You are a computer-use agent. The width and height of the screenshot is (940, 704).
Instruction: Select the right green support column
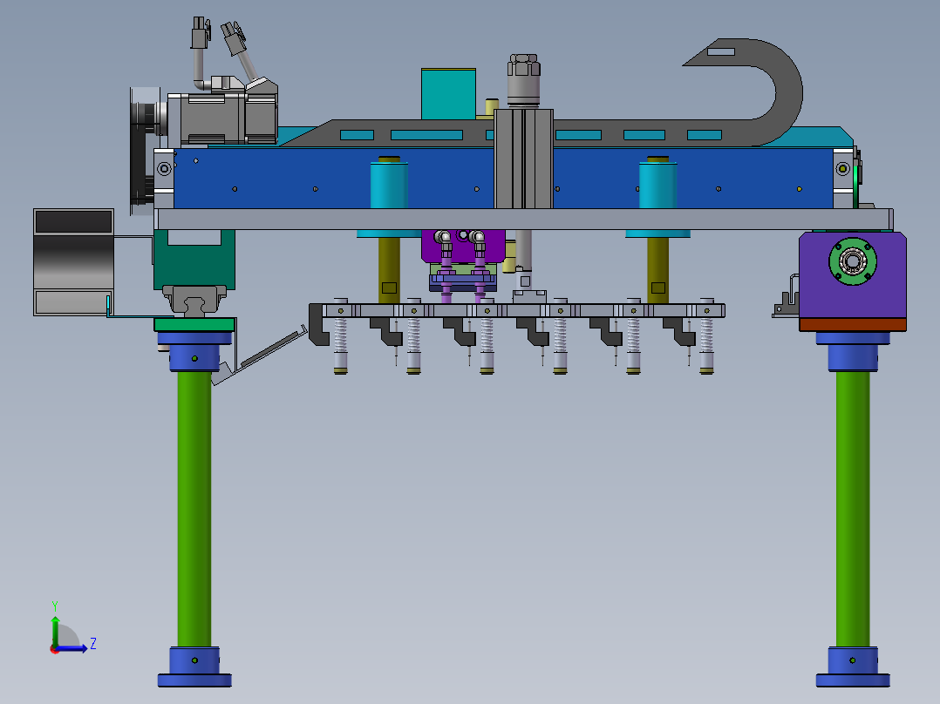click(x=853, y=510)
